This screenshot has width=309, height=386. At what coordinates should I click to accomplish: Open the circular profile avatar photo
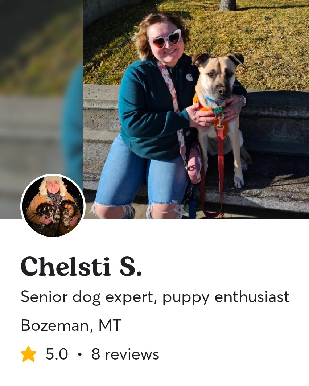(53, 206)
